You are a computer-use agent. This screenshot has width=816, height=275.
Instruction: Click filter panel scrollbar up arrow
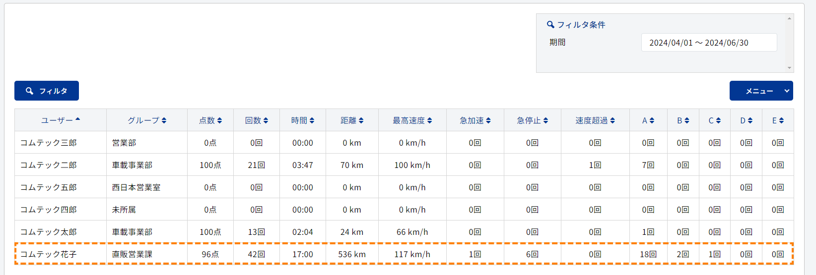click(x=789, y=18)
